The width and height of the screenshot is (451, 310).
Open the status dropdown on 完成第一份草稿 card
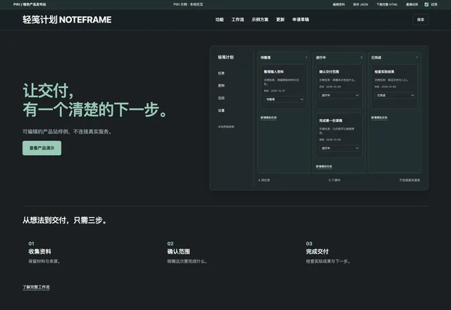(x=339, y=148)
